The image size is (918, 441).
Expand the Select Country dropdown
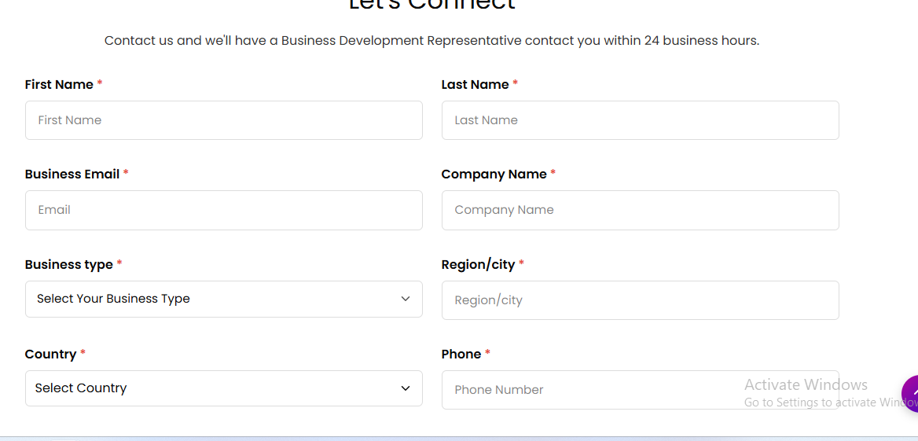[x=223, y=388]
